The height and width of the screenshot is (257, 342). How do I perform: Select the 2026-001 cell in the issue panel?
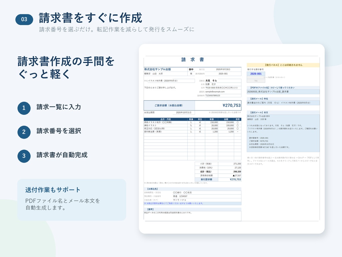(256, 74)
